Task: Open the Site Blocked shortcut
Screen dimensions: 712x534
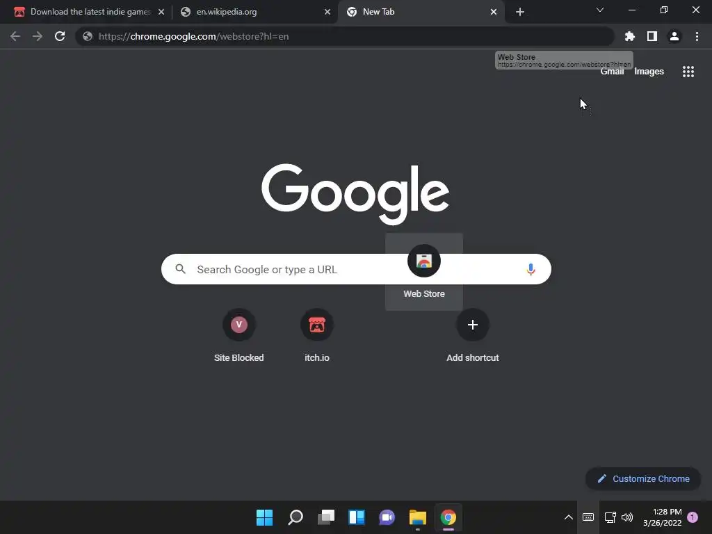Action: coord(239,335)
